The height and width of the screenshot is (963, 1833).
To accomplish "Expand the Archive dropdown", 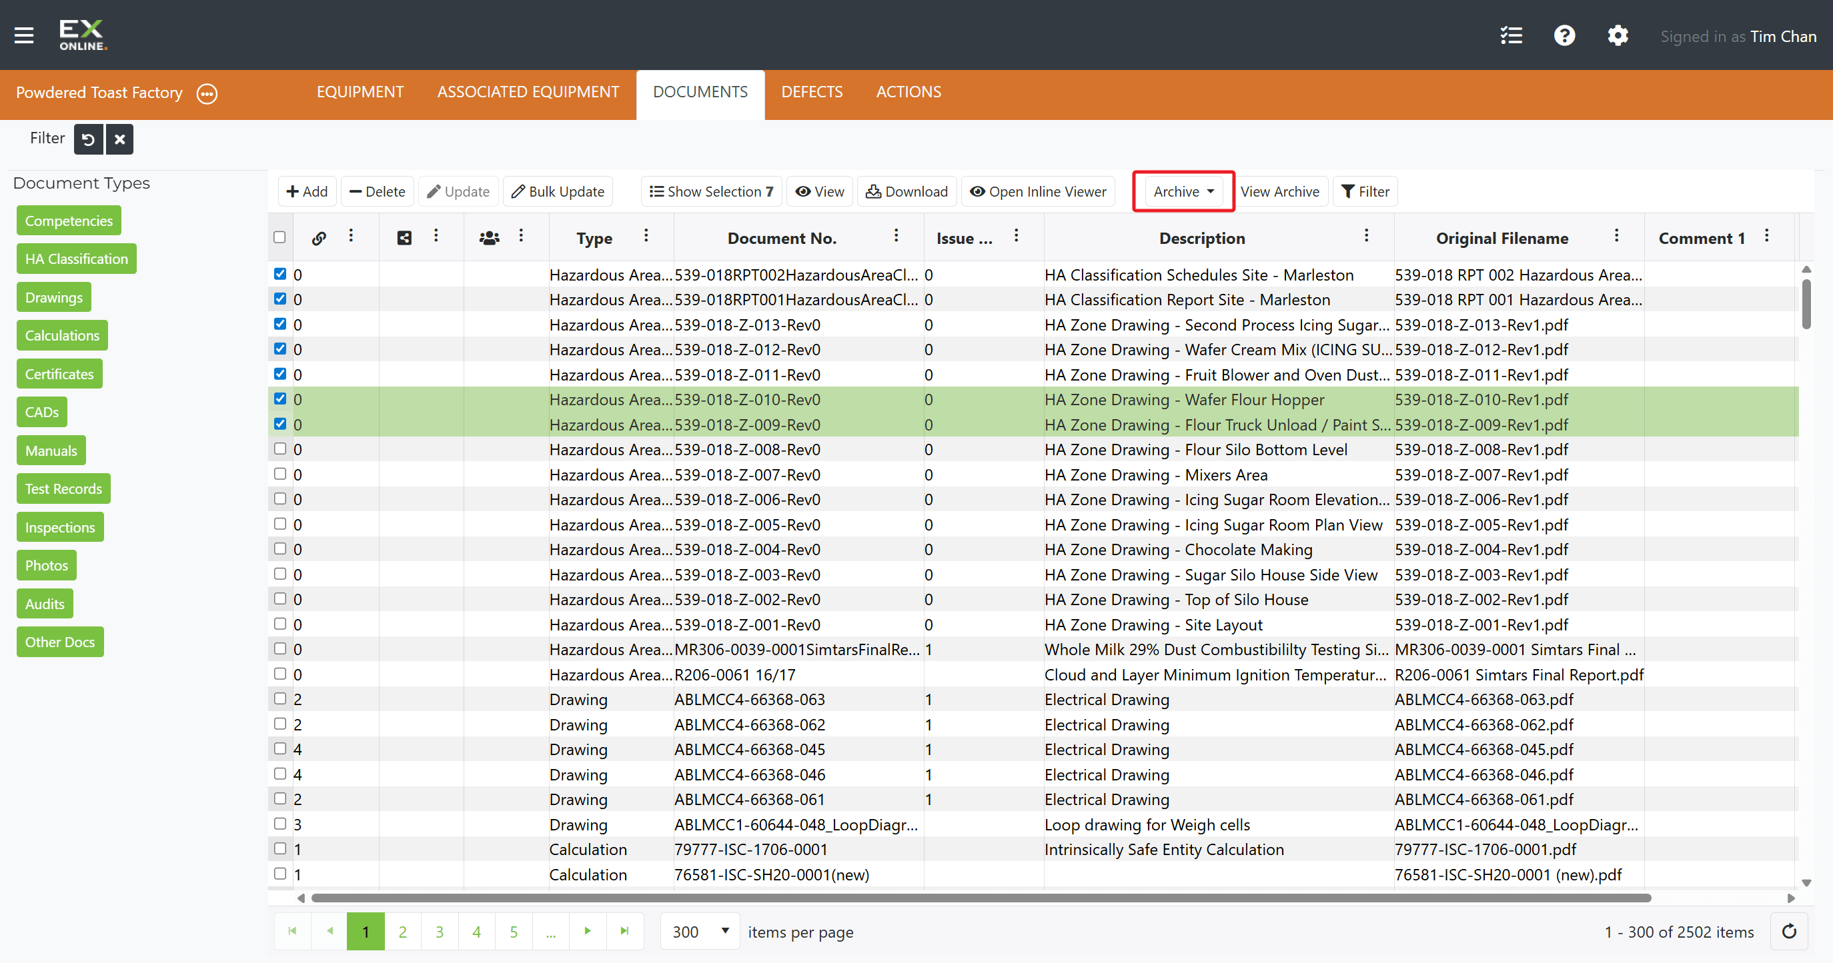I will point(1183,192).
